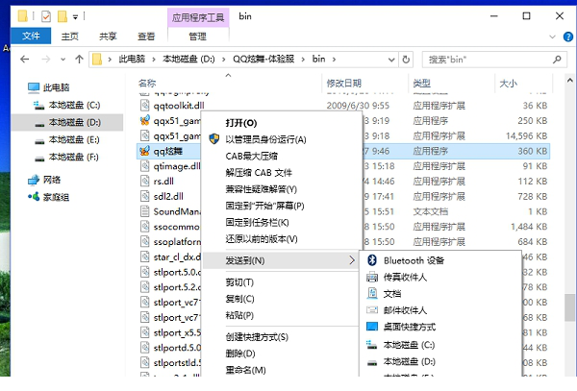Send to 本地磁盘 (D:) in submenu
The height and width of the screenshot is (391, 577).
pos(440,361)
